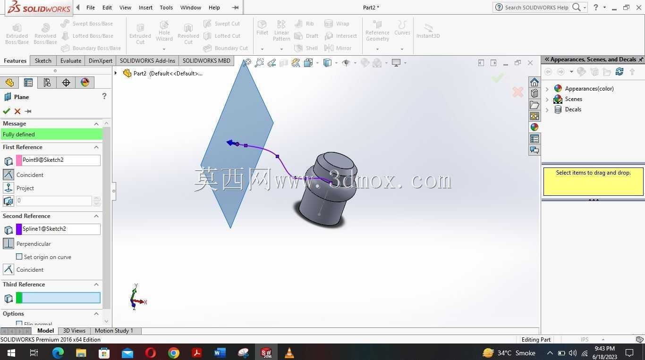Select Coincident under First Reference
The image size is (645, 360).
(8, 175)
